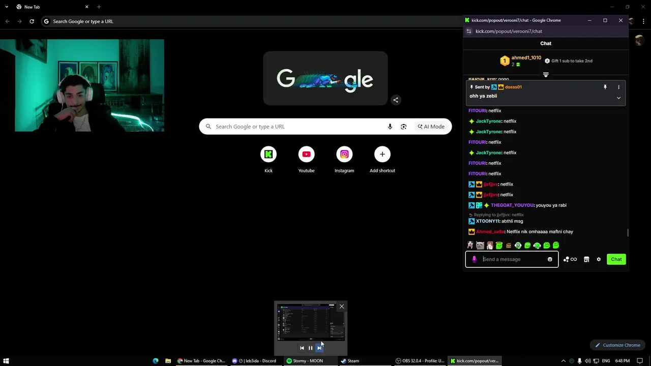This screenshot has width=651, height=366.
Task: Open Customize Chrome panel
Action: [x=617, y=345]
